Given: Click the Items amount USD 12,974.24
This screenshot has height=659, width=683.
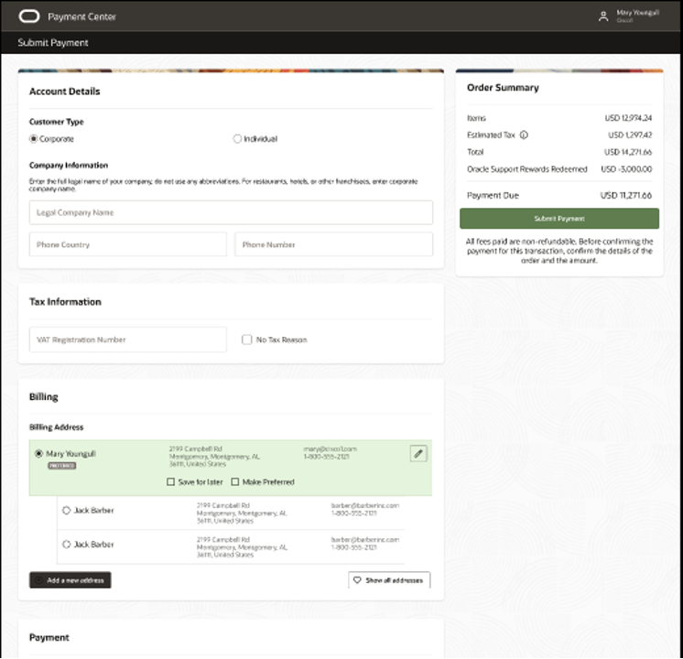Looking at the screenshot, I should coord(628,118).
